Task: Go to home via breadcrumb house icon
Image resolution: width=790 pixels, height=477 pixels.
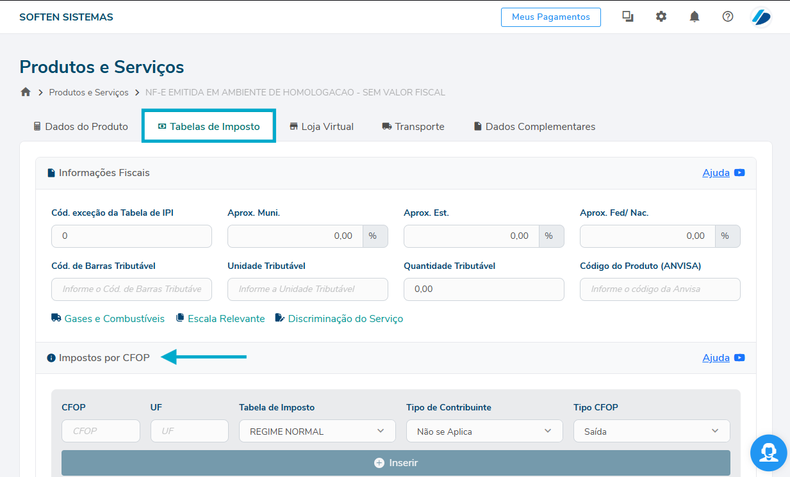Action: point(26,92)
